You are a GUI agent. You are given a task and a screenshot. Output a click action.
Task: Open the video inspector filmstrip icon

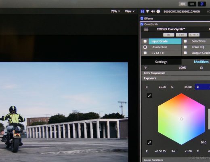pyautogui.click(x=143, y=11)
